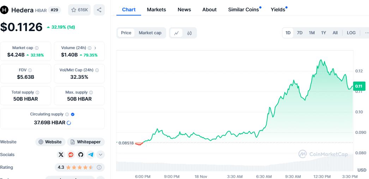The image size is (369, 179).
Task: Click the $0.1126 price text
Action: (x=22, y=27)
